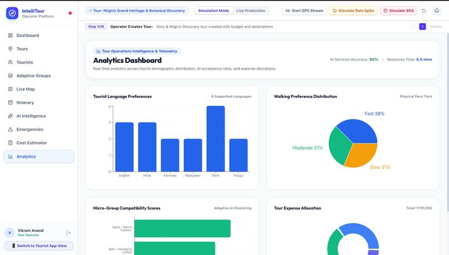The width and height of the screenshot is (449, 255).
Task: Open Adaptive Groups section
Action: click(x=38, y=76)
